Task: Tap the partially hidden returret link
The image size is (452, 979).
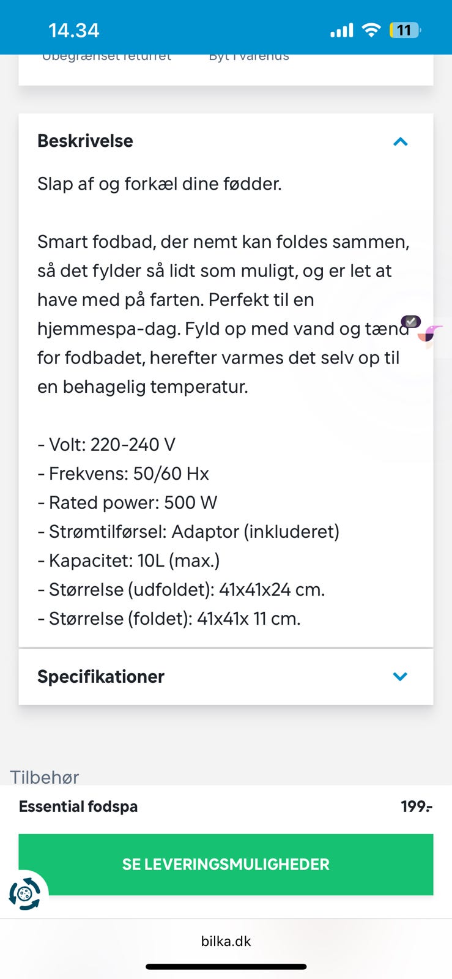Action: [x=107, y=58]
